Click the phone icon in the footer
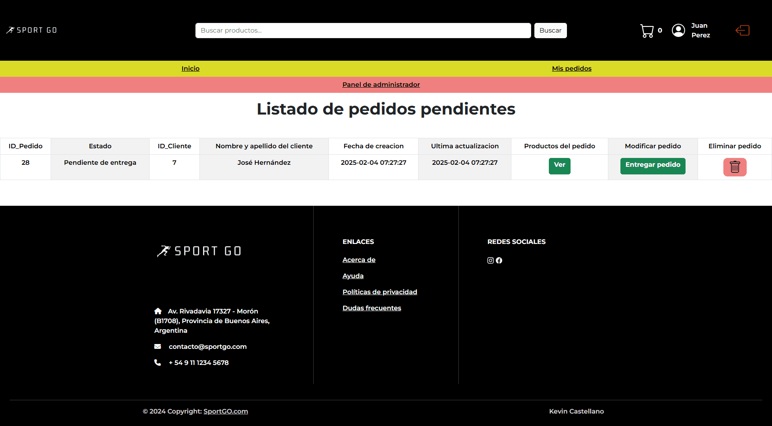The width and height of the screenshot is (772, 426). point(157,363)
